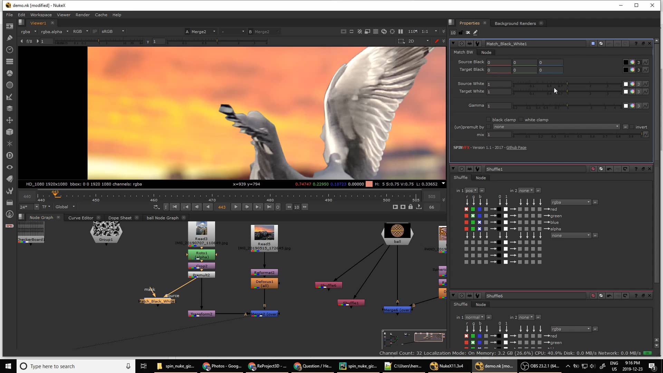
Task: Enable the black clamp checkbox in Match_Black_White1
Action: click(488, 119)
